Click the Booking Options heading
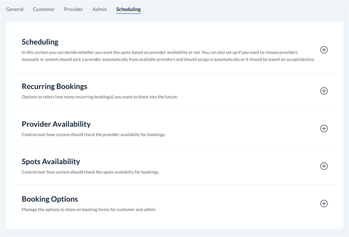Screen dimensions: 349x237 pos(50,199)
